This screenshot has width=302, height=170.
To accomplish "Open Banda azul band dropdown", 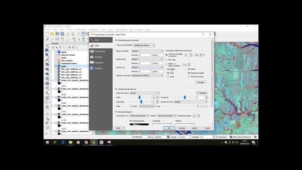I will click(147, 67).
